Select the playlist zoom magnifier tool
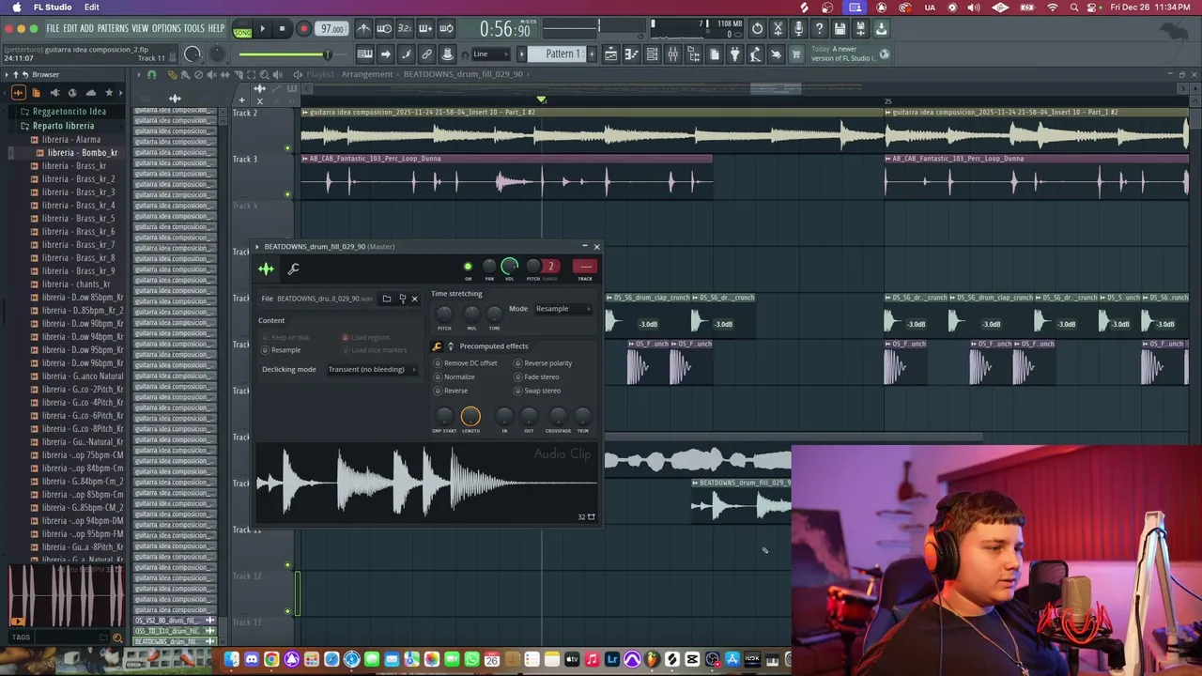This screenshot has height=676, width=1202. click(x=264, y=74)
